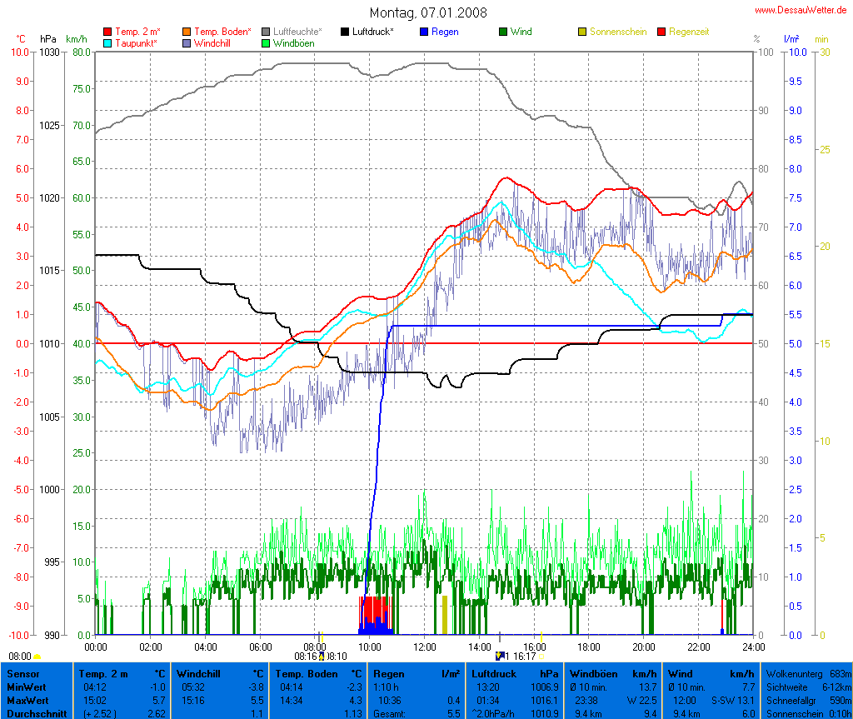Click the light green Windböen legend swatch

(266, 43)
